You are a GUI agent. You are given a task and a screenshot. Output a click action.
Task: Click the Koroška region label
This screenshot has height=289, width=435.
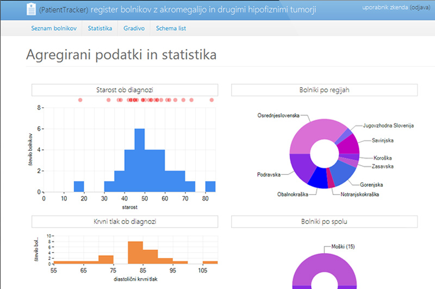(x=383, y=158)
